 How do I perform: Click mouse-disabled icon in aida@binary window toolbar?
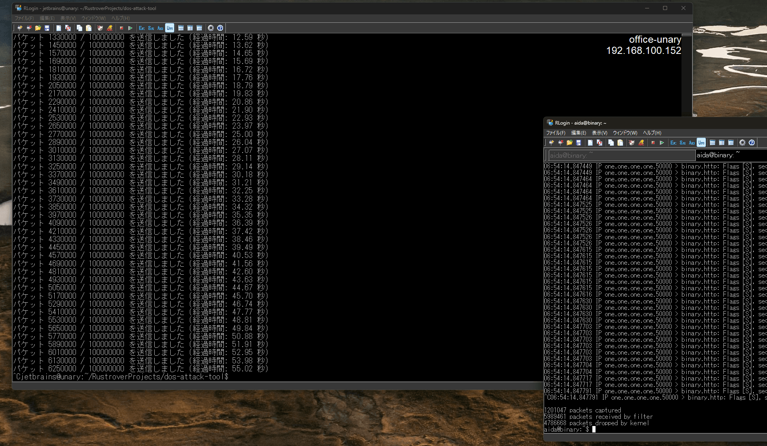[632, 143]
